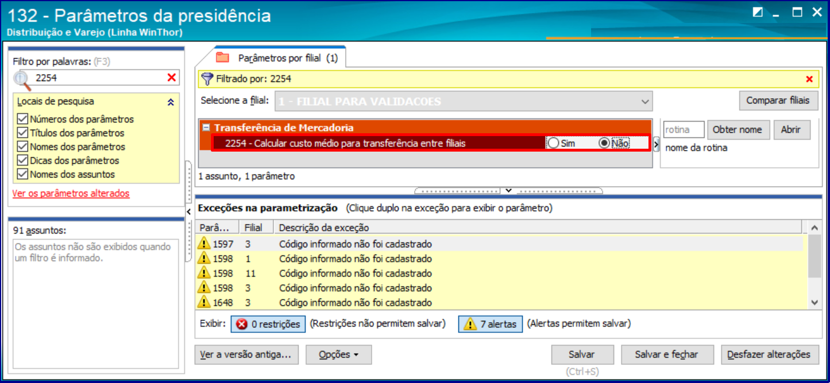Click the 'Comparar filiais' button
Viewport: 830px width, 383px height.
click(778, 100)
